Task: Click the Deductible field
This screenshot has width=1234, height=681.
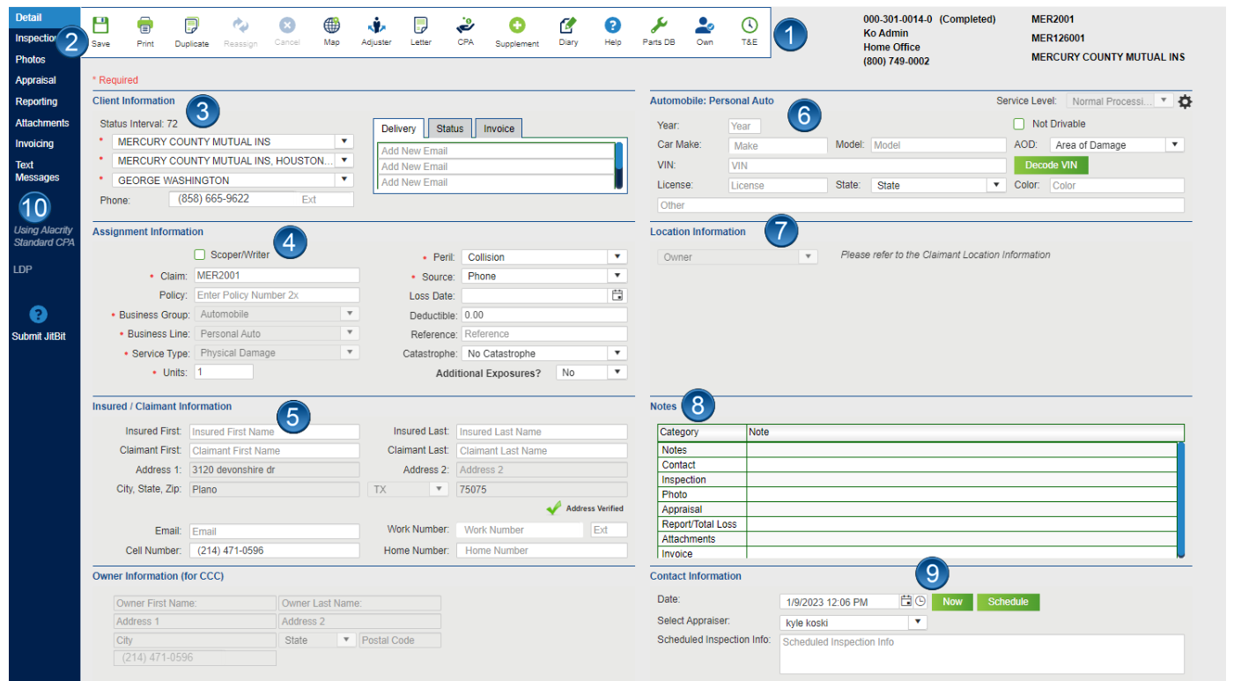Action: pos(544,315)
